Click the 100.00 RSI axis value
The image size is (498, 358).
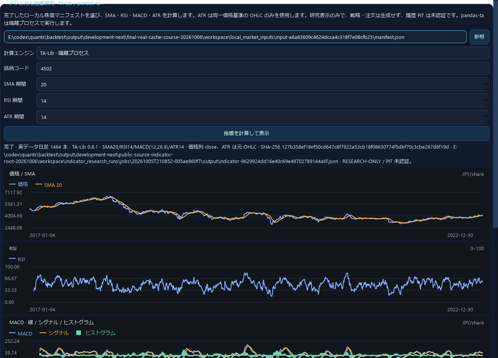12,267
